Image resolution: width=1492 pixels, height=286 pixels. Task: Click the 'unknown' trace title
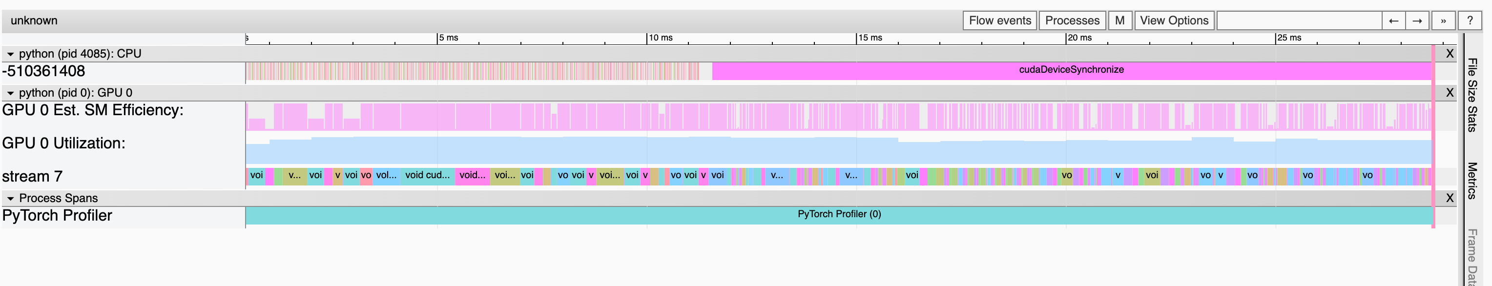pyautogui.click(x=34, y=20)
